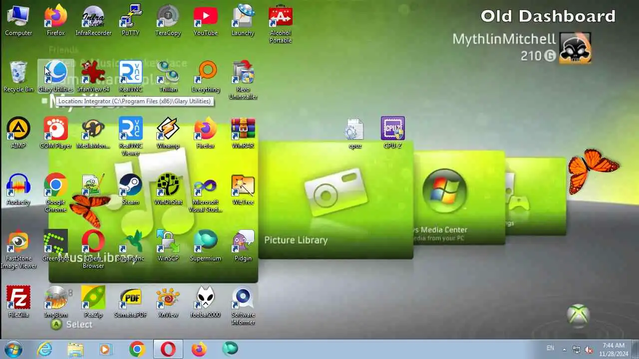Select the Opera button on the taskbar
639x359 pixels.
coord(168,349)
